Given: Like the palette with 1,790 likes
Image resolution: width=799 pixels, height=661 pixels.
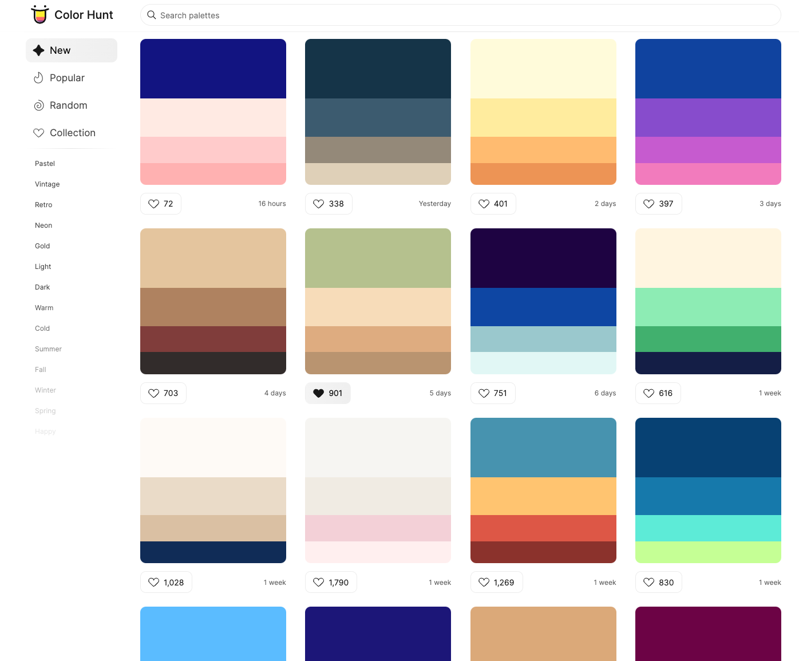Looking at the screenshot, I should click(x=318, y=582).
